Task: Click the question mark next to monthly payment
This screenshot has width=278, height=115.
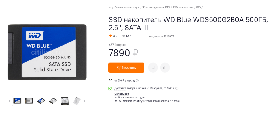Action: [137, 80]
